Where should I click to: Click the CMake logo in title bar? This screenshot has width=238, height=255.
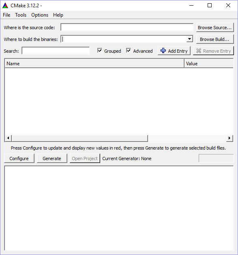click(x=5, y=6)
